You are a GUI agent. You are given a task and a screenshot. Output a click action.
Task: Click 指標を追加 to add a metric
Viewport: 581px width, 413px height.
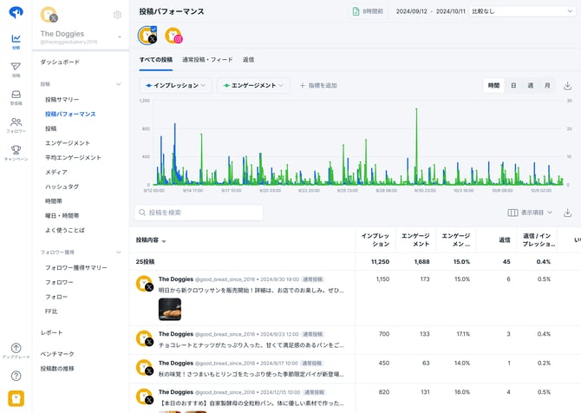coord(317,86)
